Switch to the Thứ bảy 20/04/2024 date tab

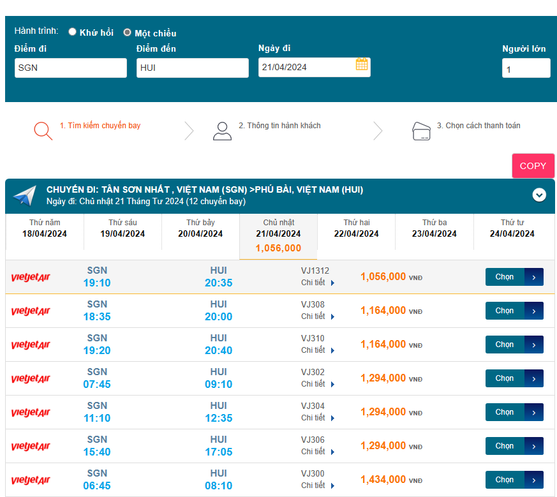pyautogui.click(x=200, y=228)
